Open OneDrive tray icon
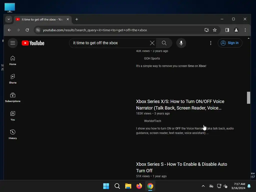 click(211, 186)
